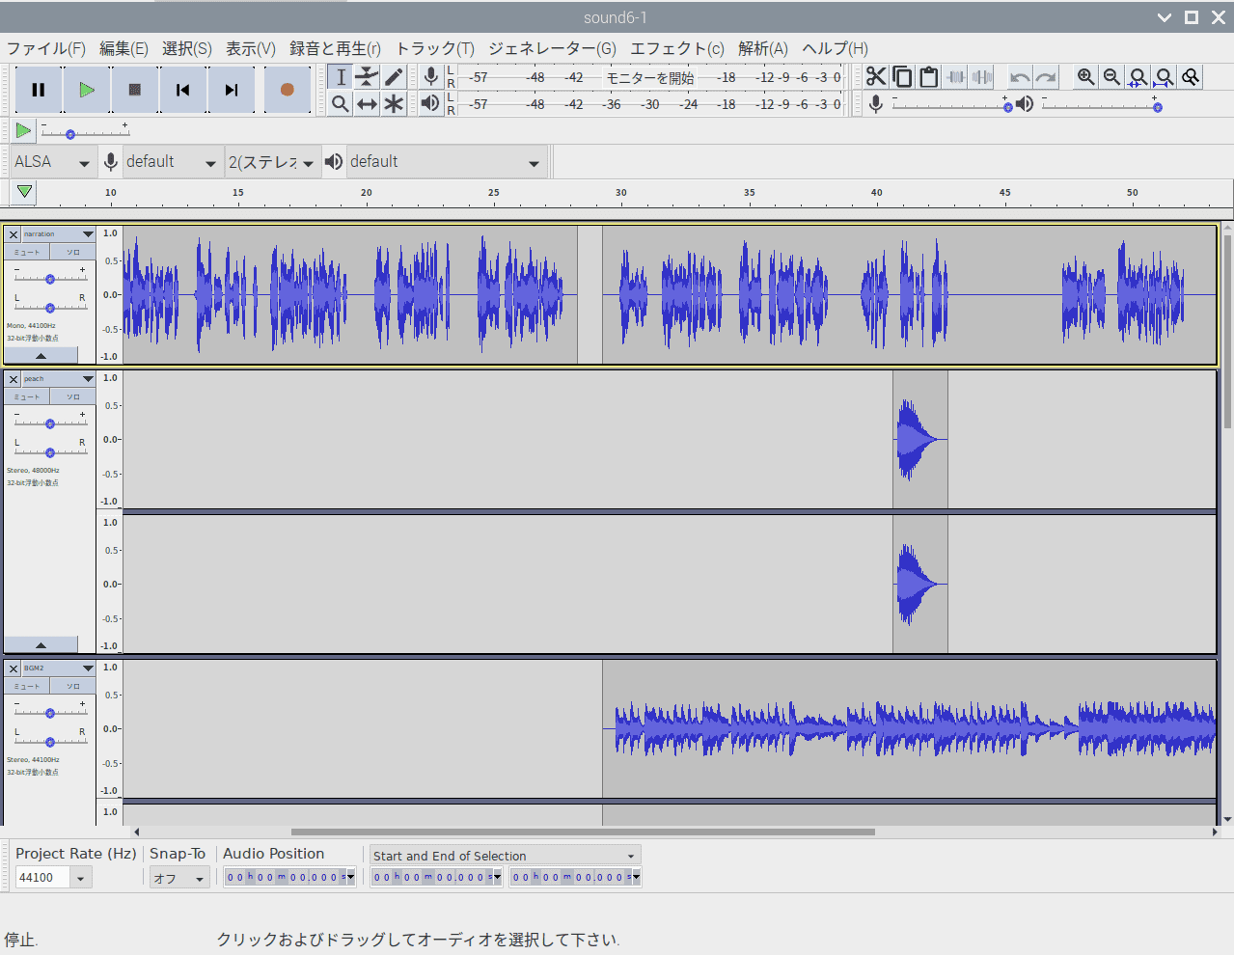Open recording channels stereo dropdown

271,162
